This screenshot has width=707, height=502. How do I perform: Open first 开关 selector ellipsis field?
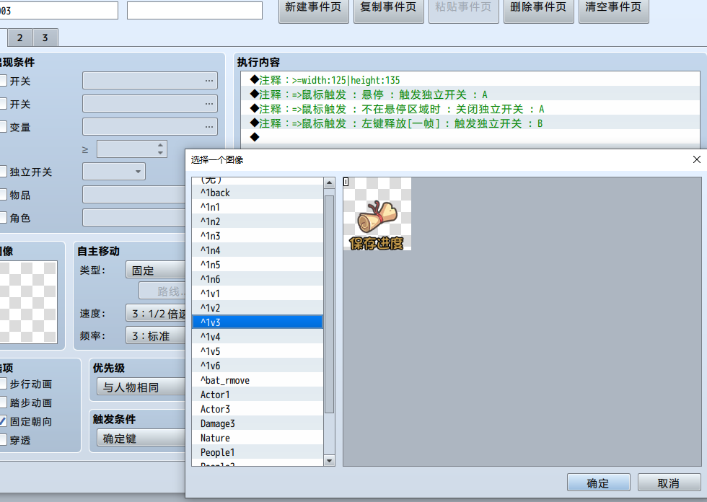click(150, 80)
